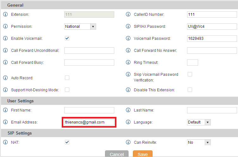Toggle the NAT checkbox
This screenshot has width=238, height=157.
[67, 142]
